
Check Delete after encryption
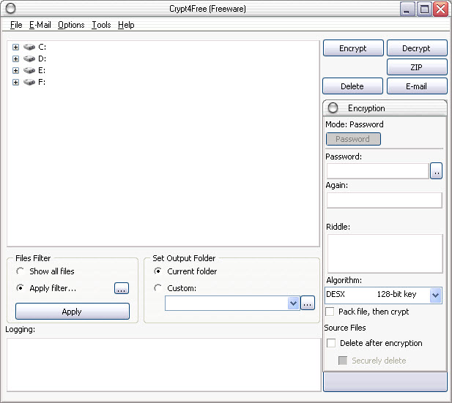(331, 343)
